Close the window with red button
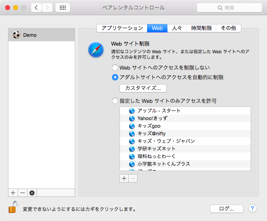Viewport: 267px width, 221px height. [8, 8]
